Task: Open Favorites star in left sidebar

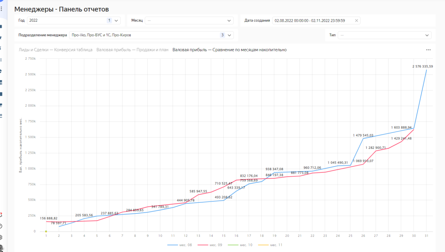Action: pos(1,38)
